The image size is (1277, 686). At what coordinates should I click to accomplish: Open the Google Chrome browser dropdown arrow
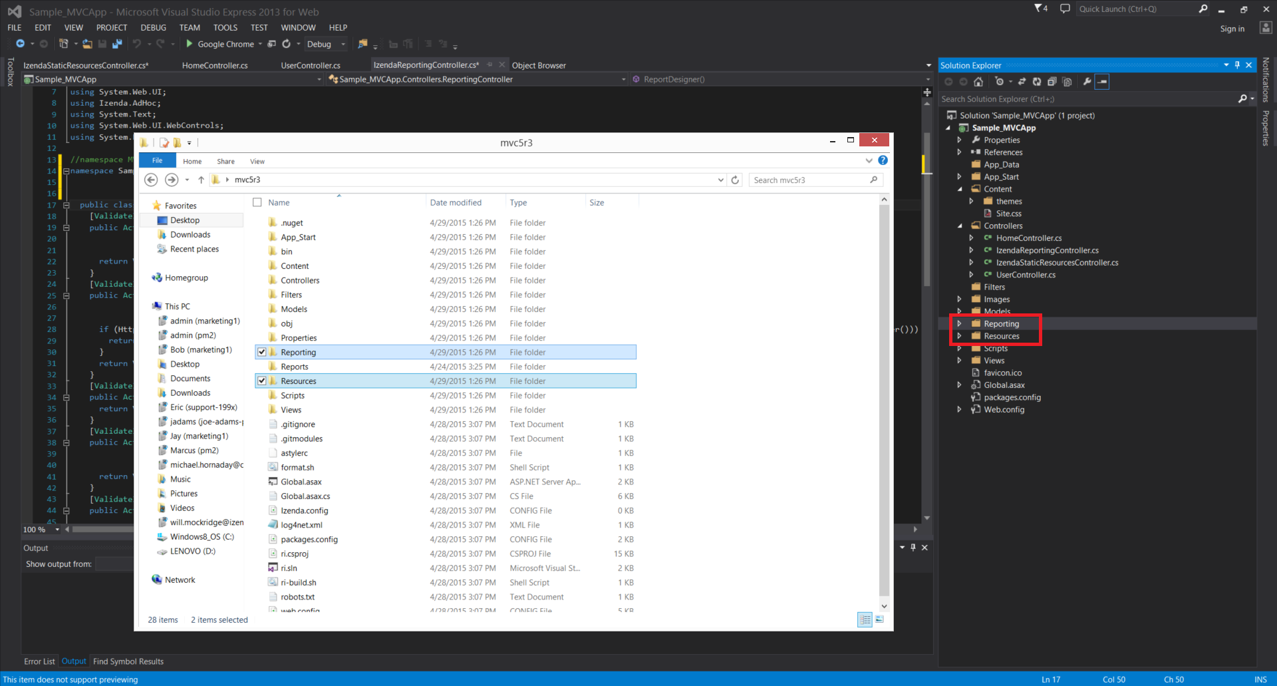260,45
